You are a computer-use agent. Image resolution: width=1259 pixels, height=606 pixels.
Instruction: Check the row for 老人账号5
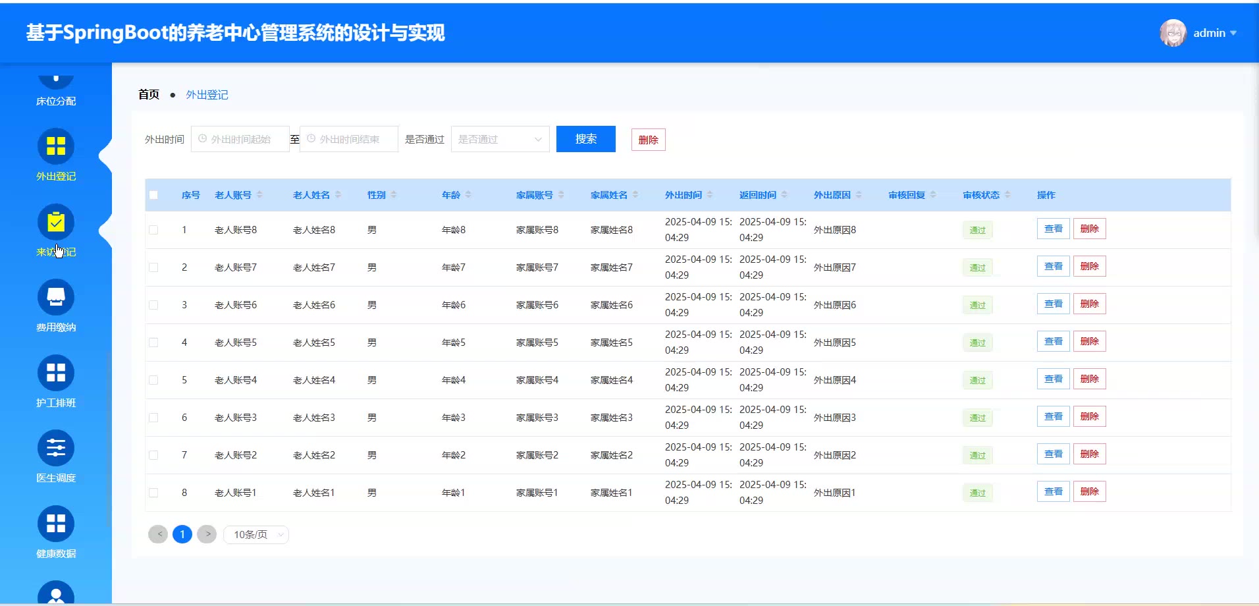click(153, 343)
